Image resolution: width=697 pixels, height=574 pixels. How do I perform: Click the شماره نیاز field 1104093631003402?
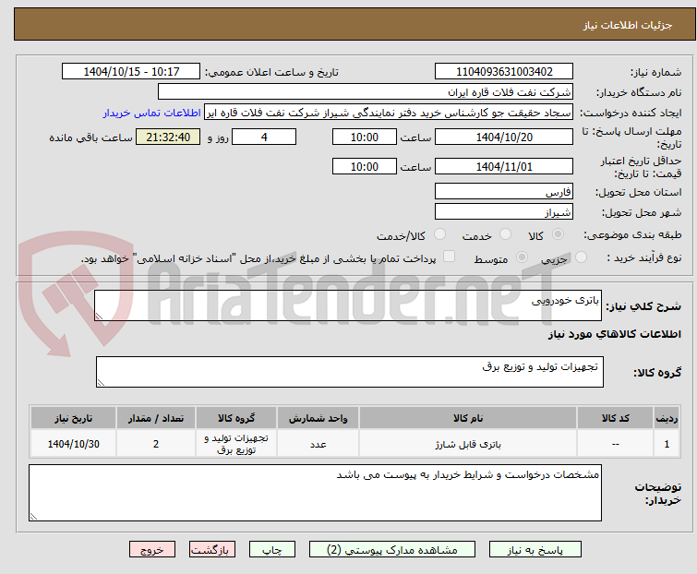click(x=504, y=72)
